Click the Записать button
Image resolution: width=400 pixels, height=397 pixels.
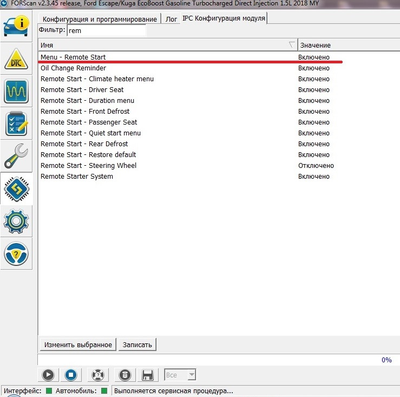click(x=137, y=344)
